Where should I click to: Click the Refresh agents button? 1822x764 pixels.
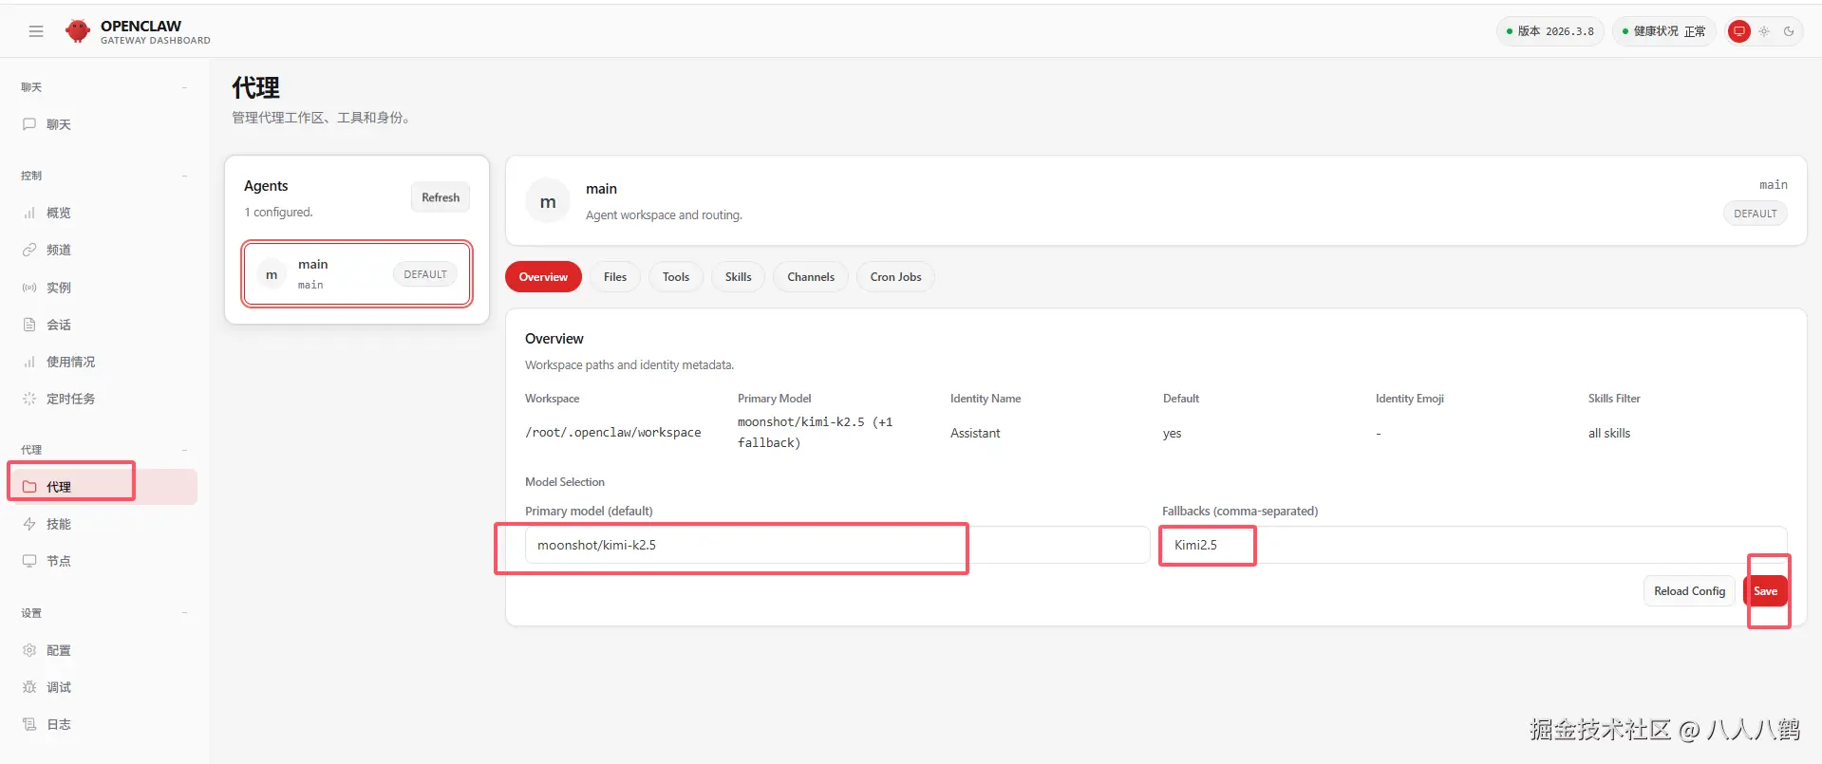[441, 197]
